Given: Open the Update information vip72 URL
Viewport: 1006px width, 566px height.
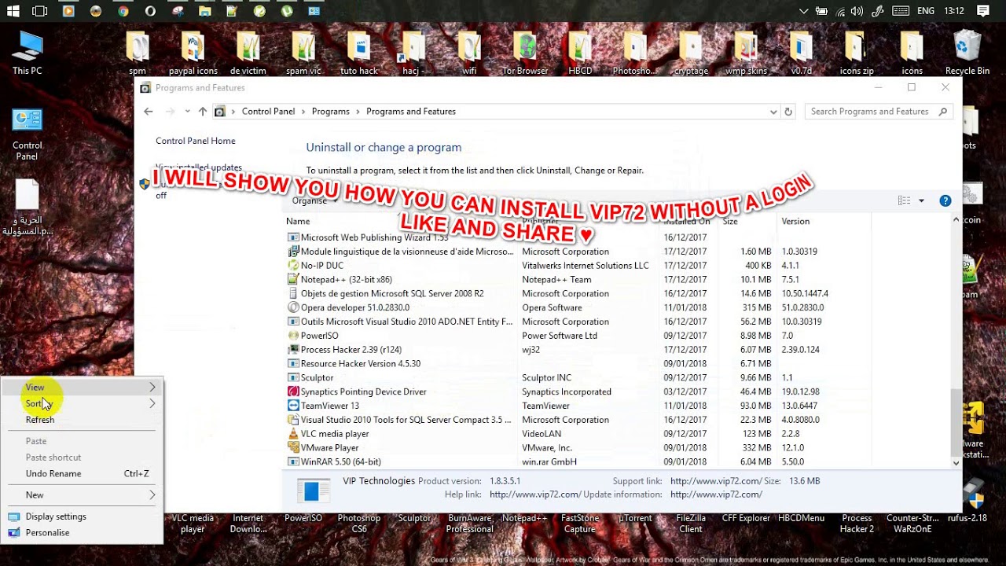Looking at the screenshot, I should 716,494.
